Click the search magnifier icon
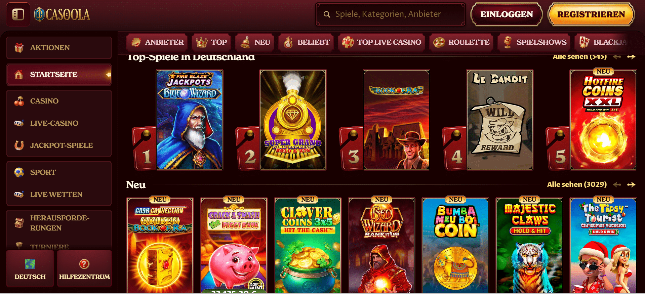Screen dimensions: 645x294 click(x=327, y=14)
